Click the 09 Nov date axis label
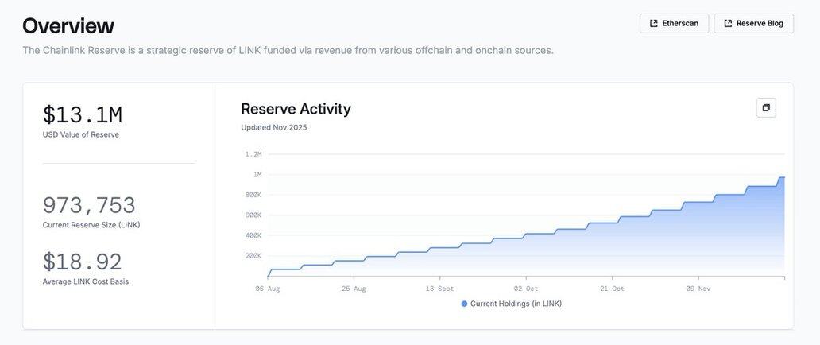Screen dimensions: 820x345 (698, 289)
